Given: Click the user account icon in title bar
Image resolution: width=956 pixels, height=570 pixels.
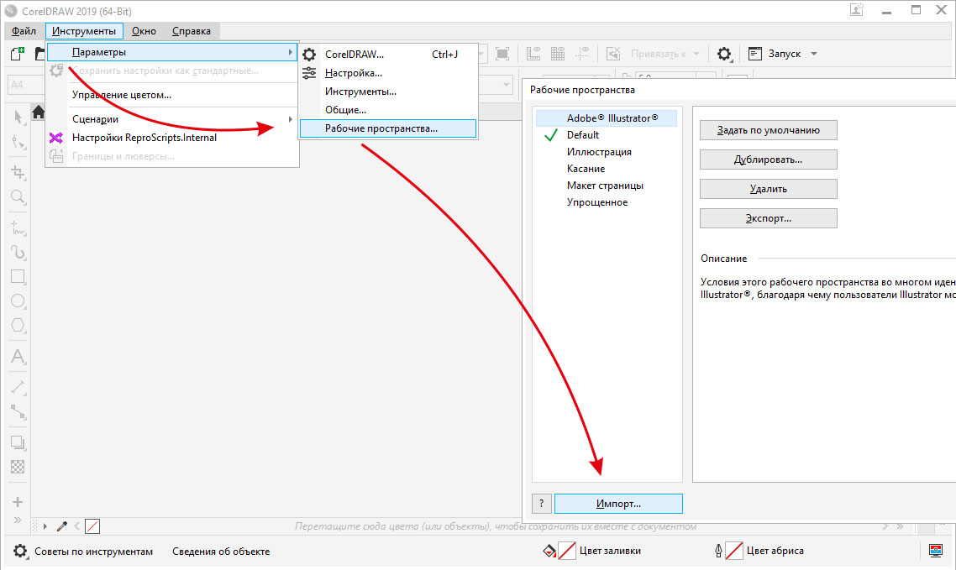Looking at the screenshot, I should coord(857,10).
